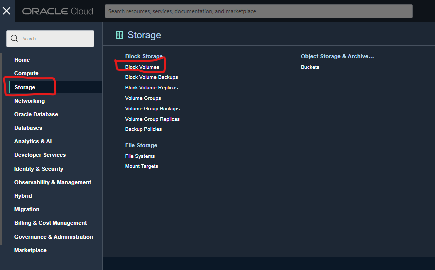
Task: Open the Backup Policies link
Action: pos(144,129)
